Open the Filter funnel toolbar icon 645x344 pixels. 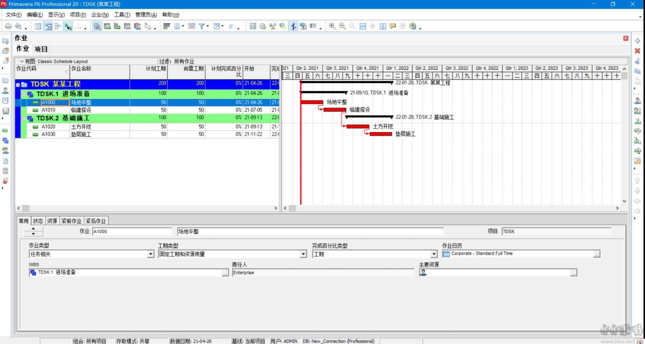(x=201, y=26)
